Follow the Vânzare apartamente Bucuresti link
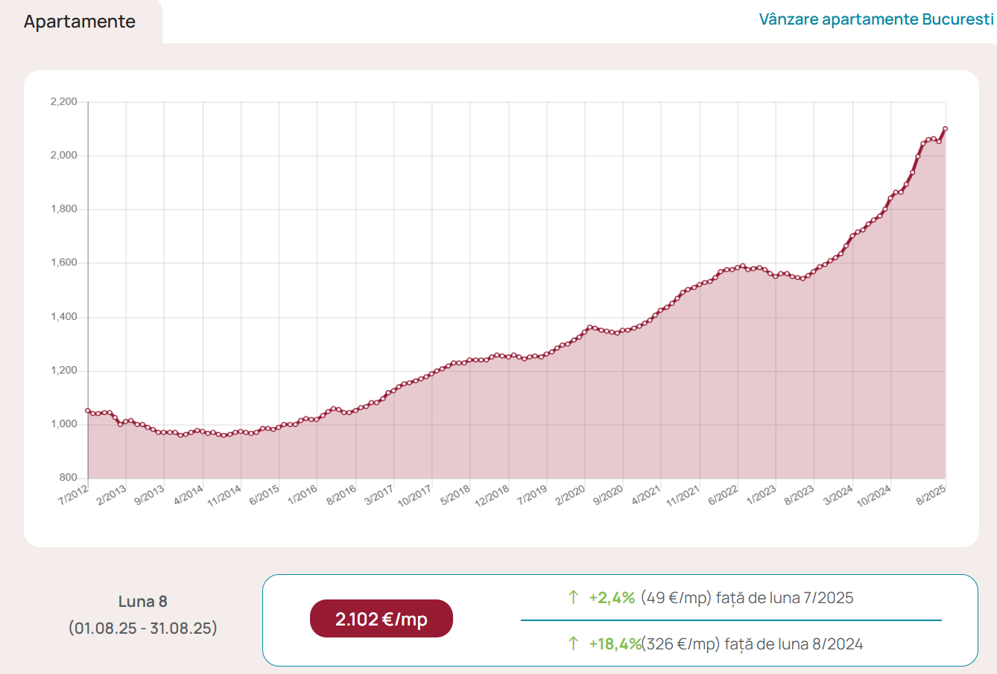 coord(876,19)
